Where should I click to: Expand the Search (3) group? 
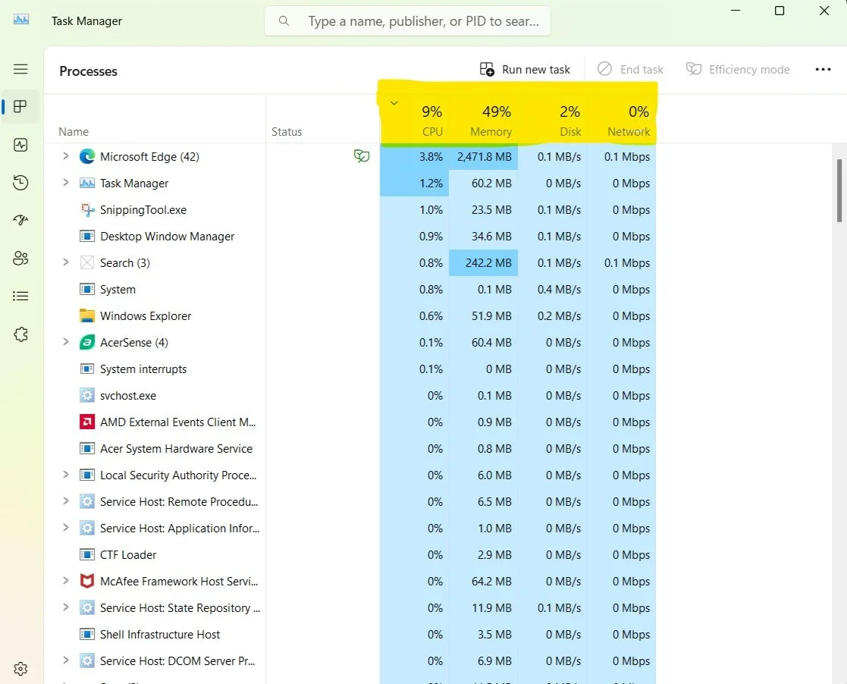coord(66,262)
